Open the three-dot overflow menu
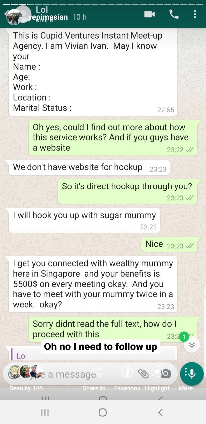This screenshot has width=206, height=424. pos(195,14)
